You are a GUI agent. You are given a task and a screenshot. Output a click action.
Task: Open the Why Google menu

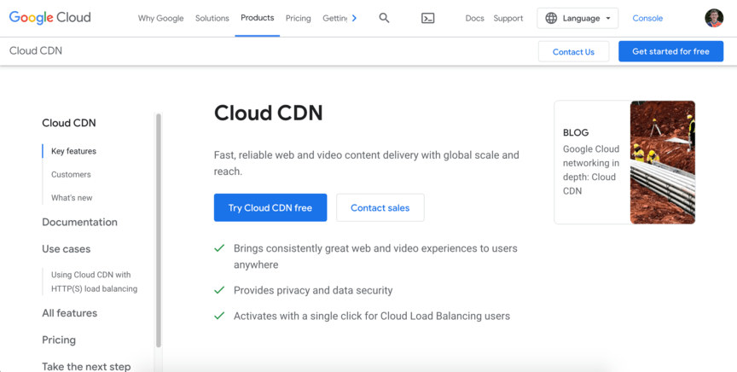[160, 18]
